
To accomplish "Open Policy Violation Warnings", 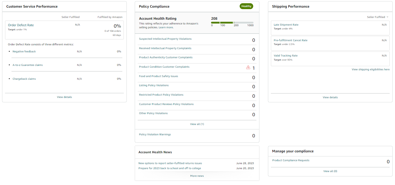I will [x=155, y=134].
